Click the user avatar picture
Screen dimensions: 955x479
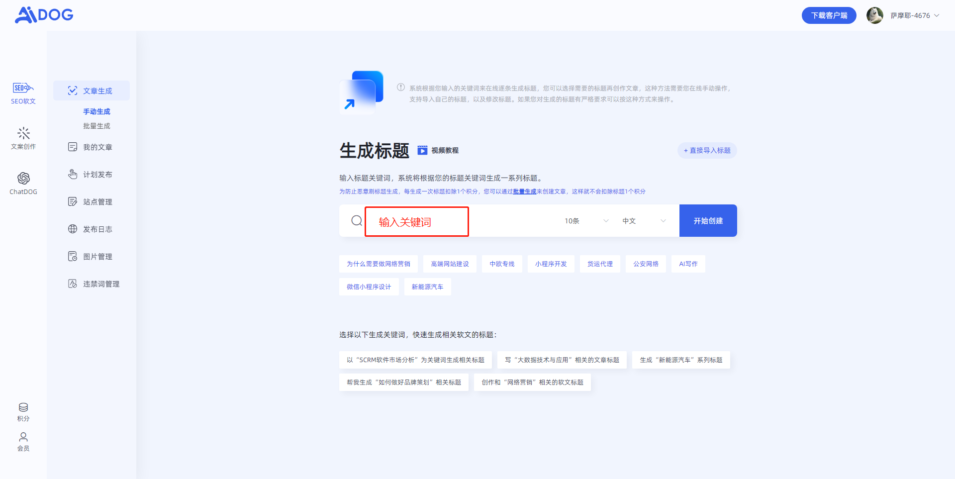tap(875, 15)
